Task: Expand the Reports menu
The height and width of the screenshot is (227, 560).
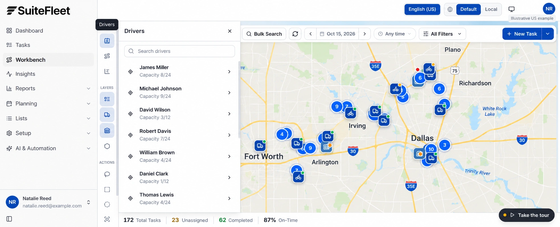Action: coord(48,89)
